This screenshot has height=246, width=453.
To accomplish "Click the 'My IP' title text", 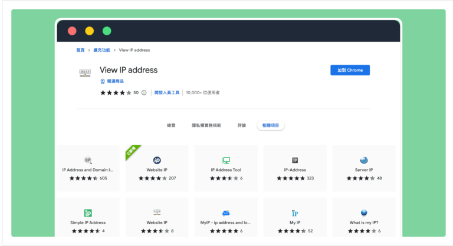I will coord(295,222).
